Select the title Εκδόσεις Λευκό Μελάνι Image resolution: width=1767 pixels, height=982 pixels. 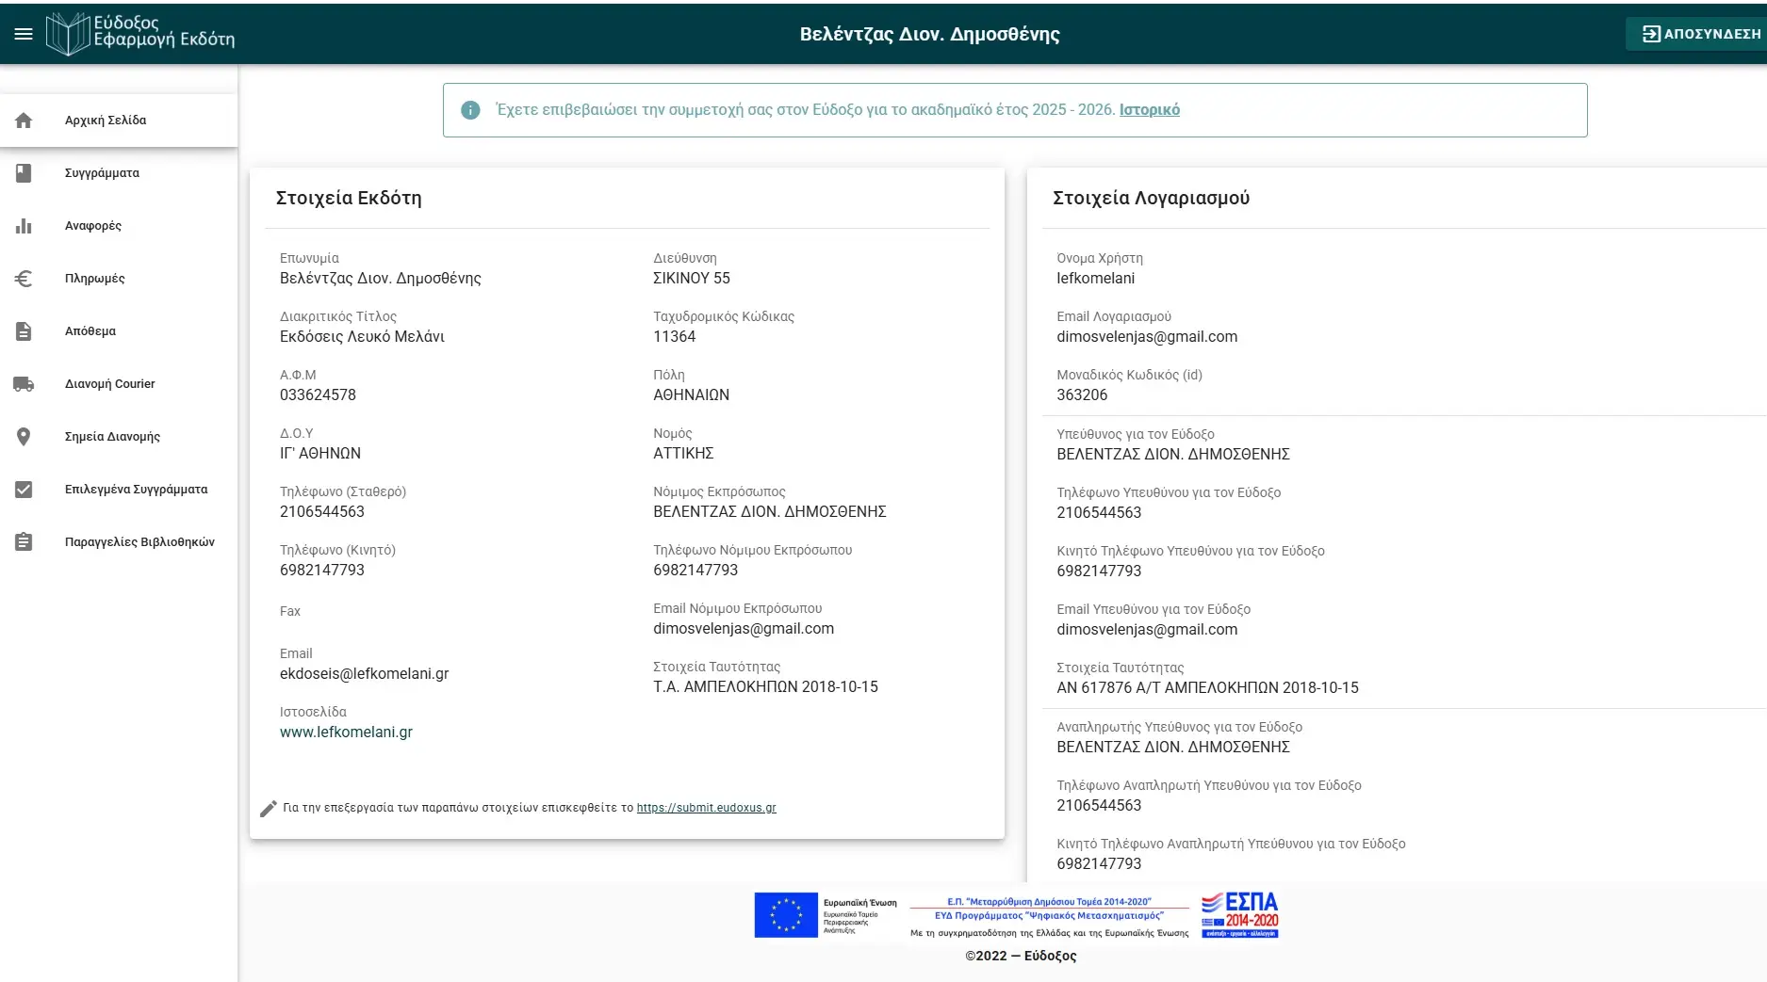coord(362,337)
